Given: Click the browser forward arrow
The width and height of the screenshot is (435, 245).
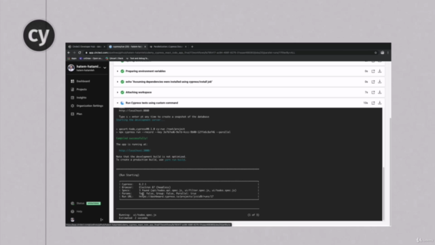Looking at the screenshot, I should tap(74, 52).
